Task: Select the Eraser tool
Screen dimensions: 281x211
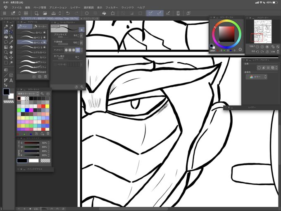Action: [11, 47]
